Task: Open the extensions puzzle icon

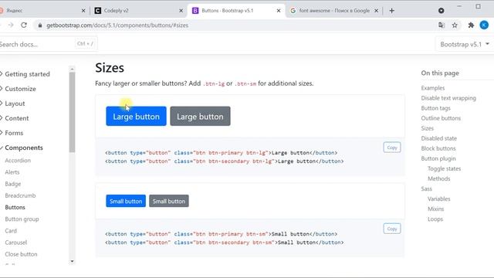Action: tap(471, 25)
